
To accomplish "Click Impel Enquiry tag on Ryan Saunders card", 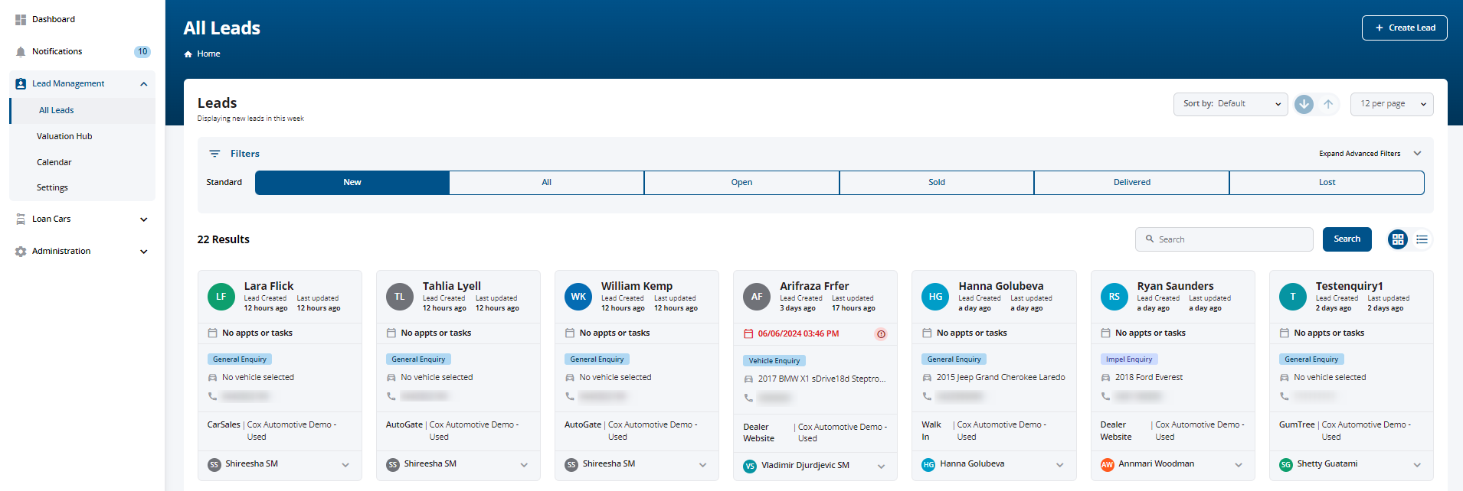I will (x=1129, y=359).
